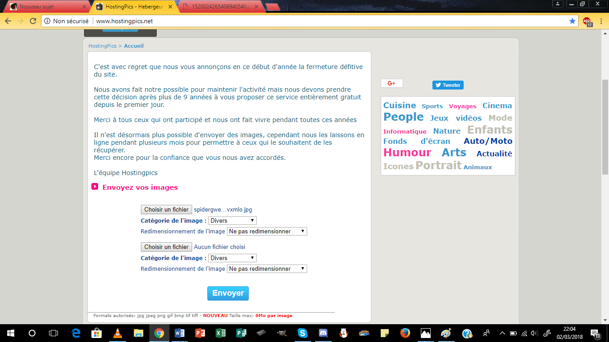
Task: Open Skype from the taskbar
Action: point(303,333)
